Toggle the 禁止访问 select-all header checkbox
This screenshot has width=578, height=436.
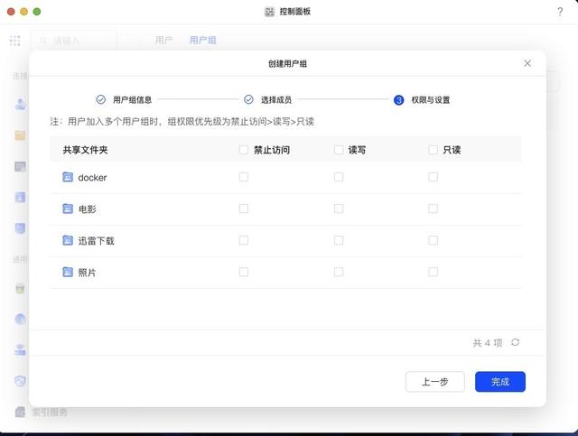click(243, 150)
